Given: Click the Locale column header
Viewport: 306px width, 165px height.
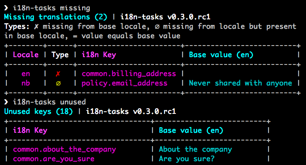Looking at the screenshot, I should pyautogui.click(x=26, y=55).
